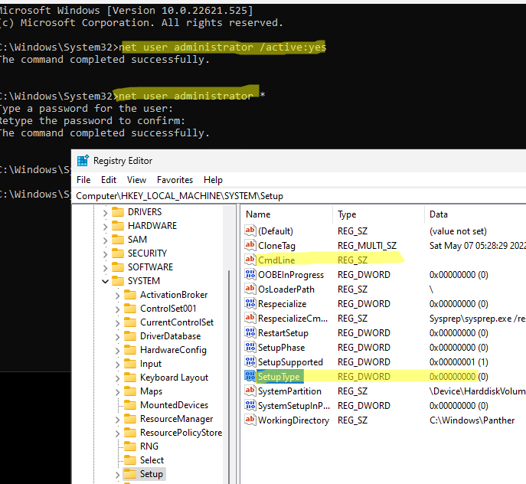Open the File menu
526x484 pixels.
83,180
